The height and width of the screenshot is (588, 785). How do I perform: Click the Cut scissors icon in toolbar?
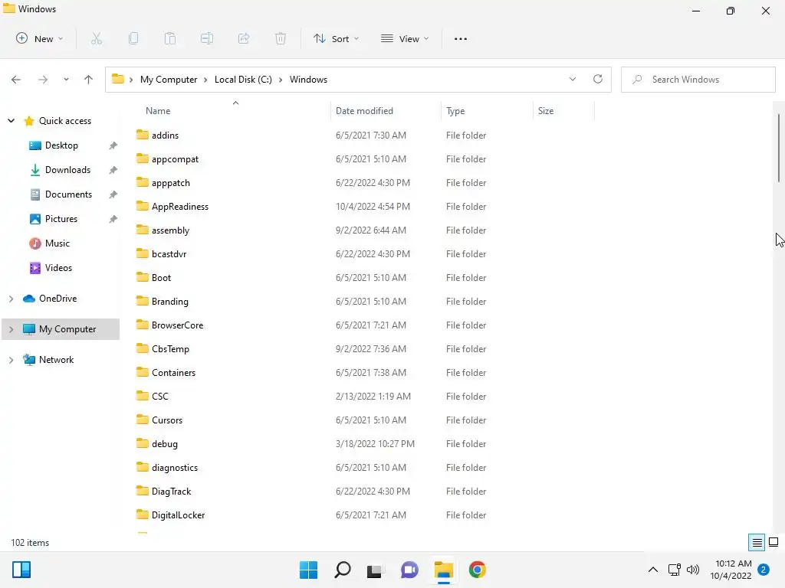(97, 38)
